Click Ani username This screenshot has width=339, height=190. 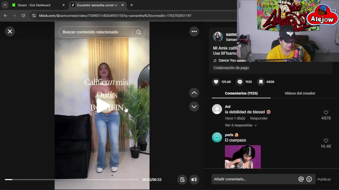coord(228,107)
